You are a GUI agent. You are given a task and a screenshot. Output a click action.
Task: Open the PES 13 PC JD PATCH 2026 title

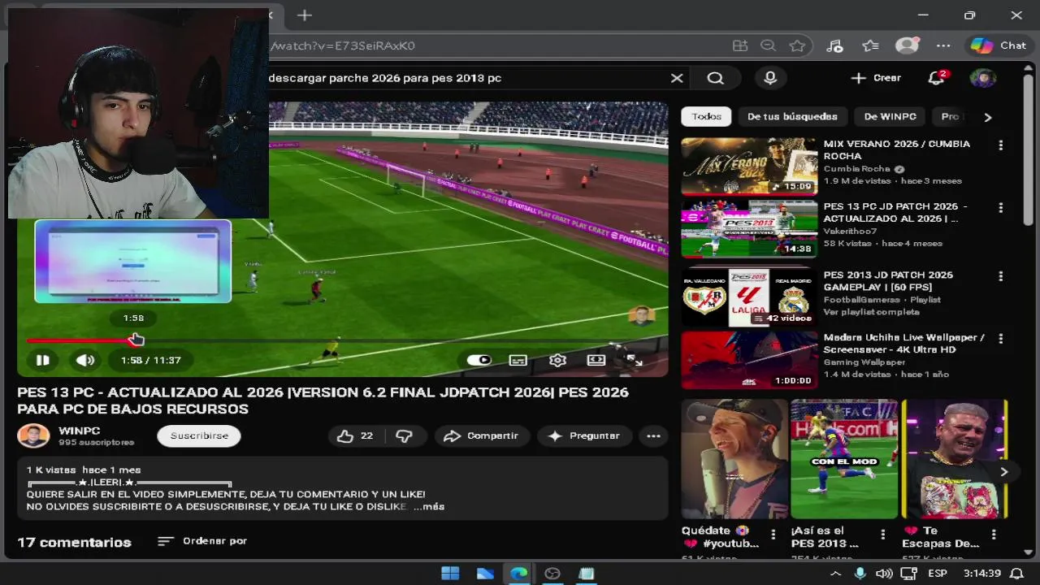(x=895, y=212)
